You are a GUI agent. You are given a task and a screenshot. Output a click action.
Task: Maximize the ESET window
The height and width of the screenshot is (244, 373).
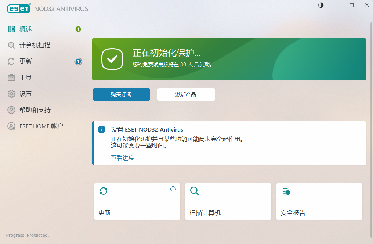tap(351, 5)
